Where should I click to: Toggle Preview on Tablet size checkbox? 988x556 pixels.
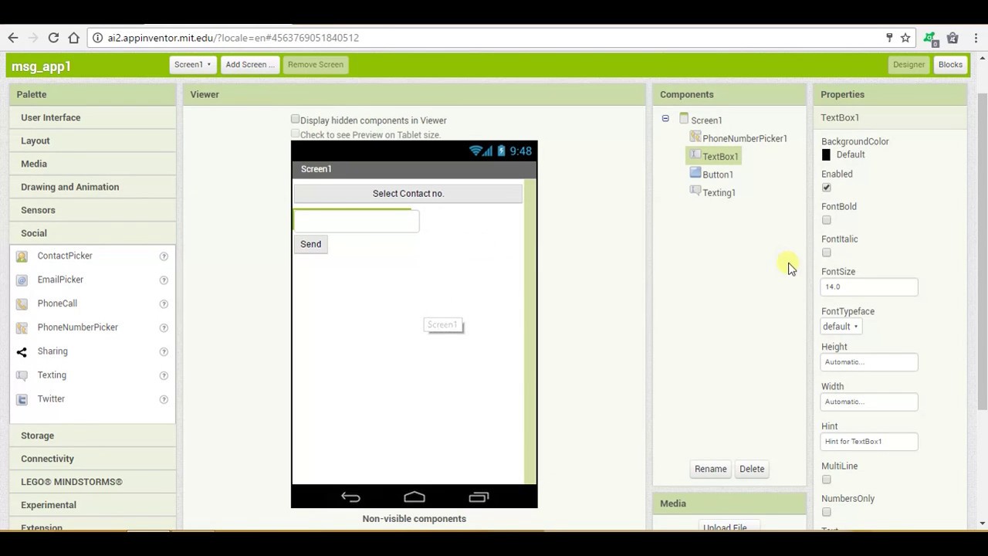(295, 134)
